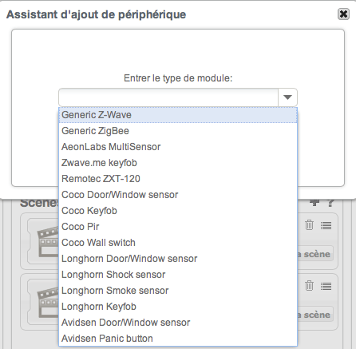Collapse the module type dropdown arrow
Image resolution: width=356 pixels, height=349 pixels.
pyautogui.click(x=287, y=97)
